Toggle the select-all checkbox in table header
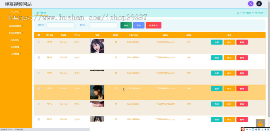 tap(39, 35)
